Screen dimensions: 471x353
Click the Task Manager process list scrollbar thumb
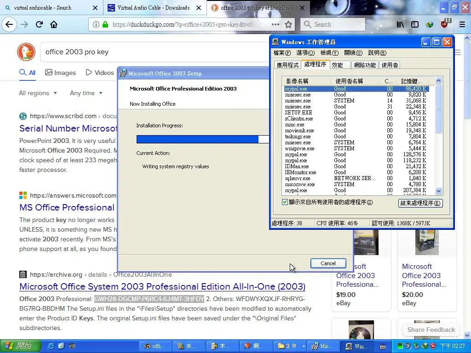coord(438,108)
